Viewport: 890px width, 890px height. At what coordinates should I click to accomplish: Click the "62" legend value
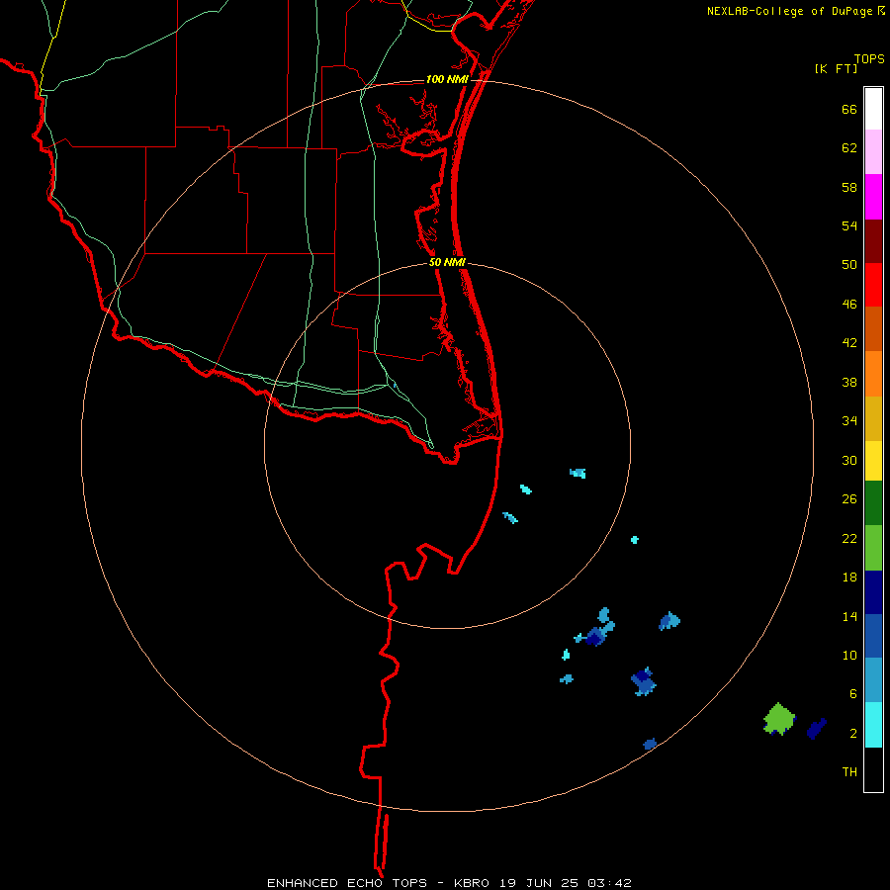point(849,148)
